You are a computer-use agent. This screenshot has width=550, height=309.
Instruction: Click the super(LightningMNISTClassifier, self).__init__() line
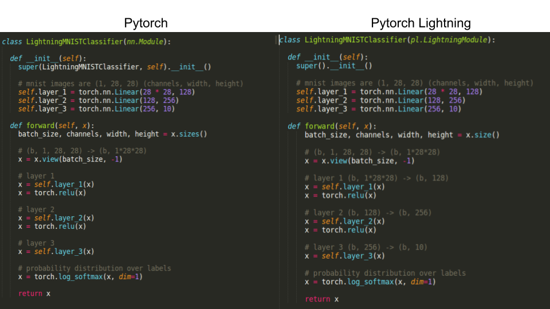[x=115, y=67]
